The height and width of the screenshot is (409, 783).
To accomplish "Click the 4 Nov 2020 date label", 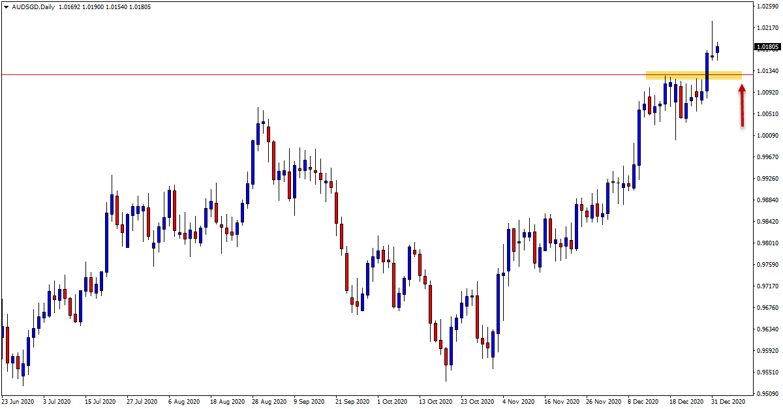I will tap(517, 402).
